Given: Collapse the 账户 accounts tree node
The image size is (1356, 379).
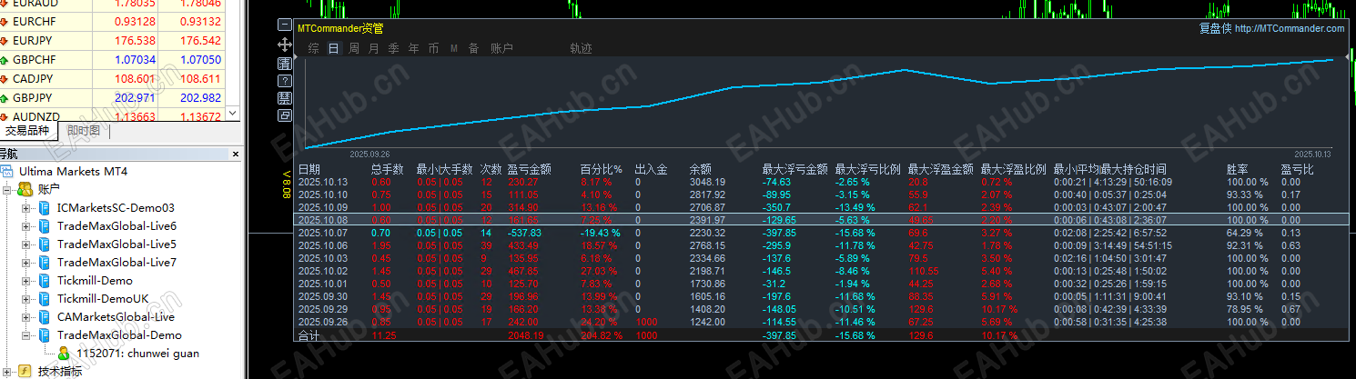Looking at the screenshot, I should (x=8, y=189).
